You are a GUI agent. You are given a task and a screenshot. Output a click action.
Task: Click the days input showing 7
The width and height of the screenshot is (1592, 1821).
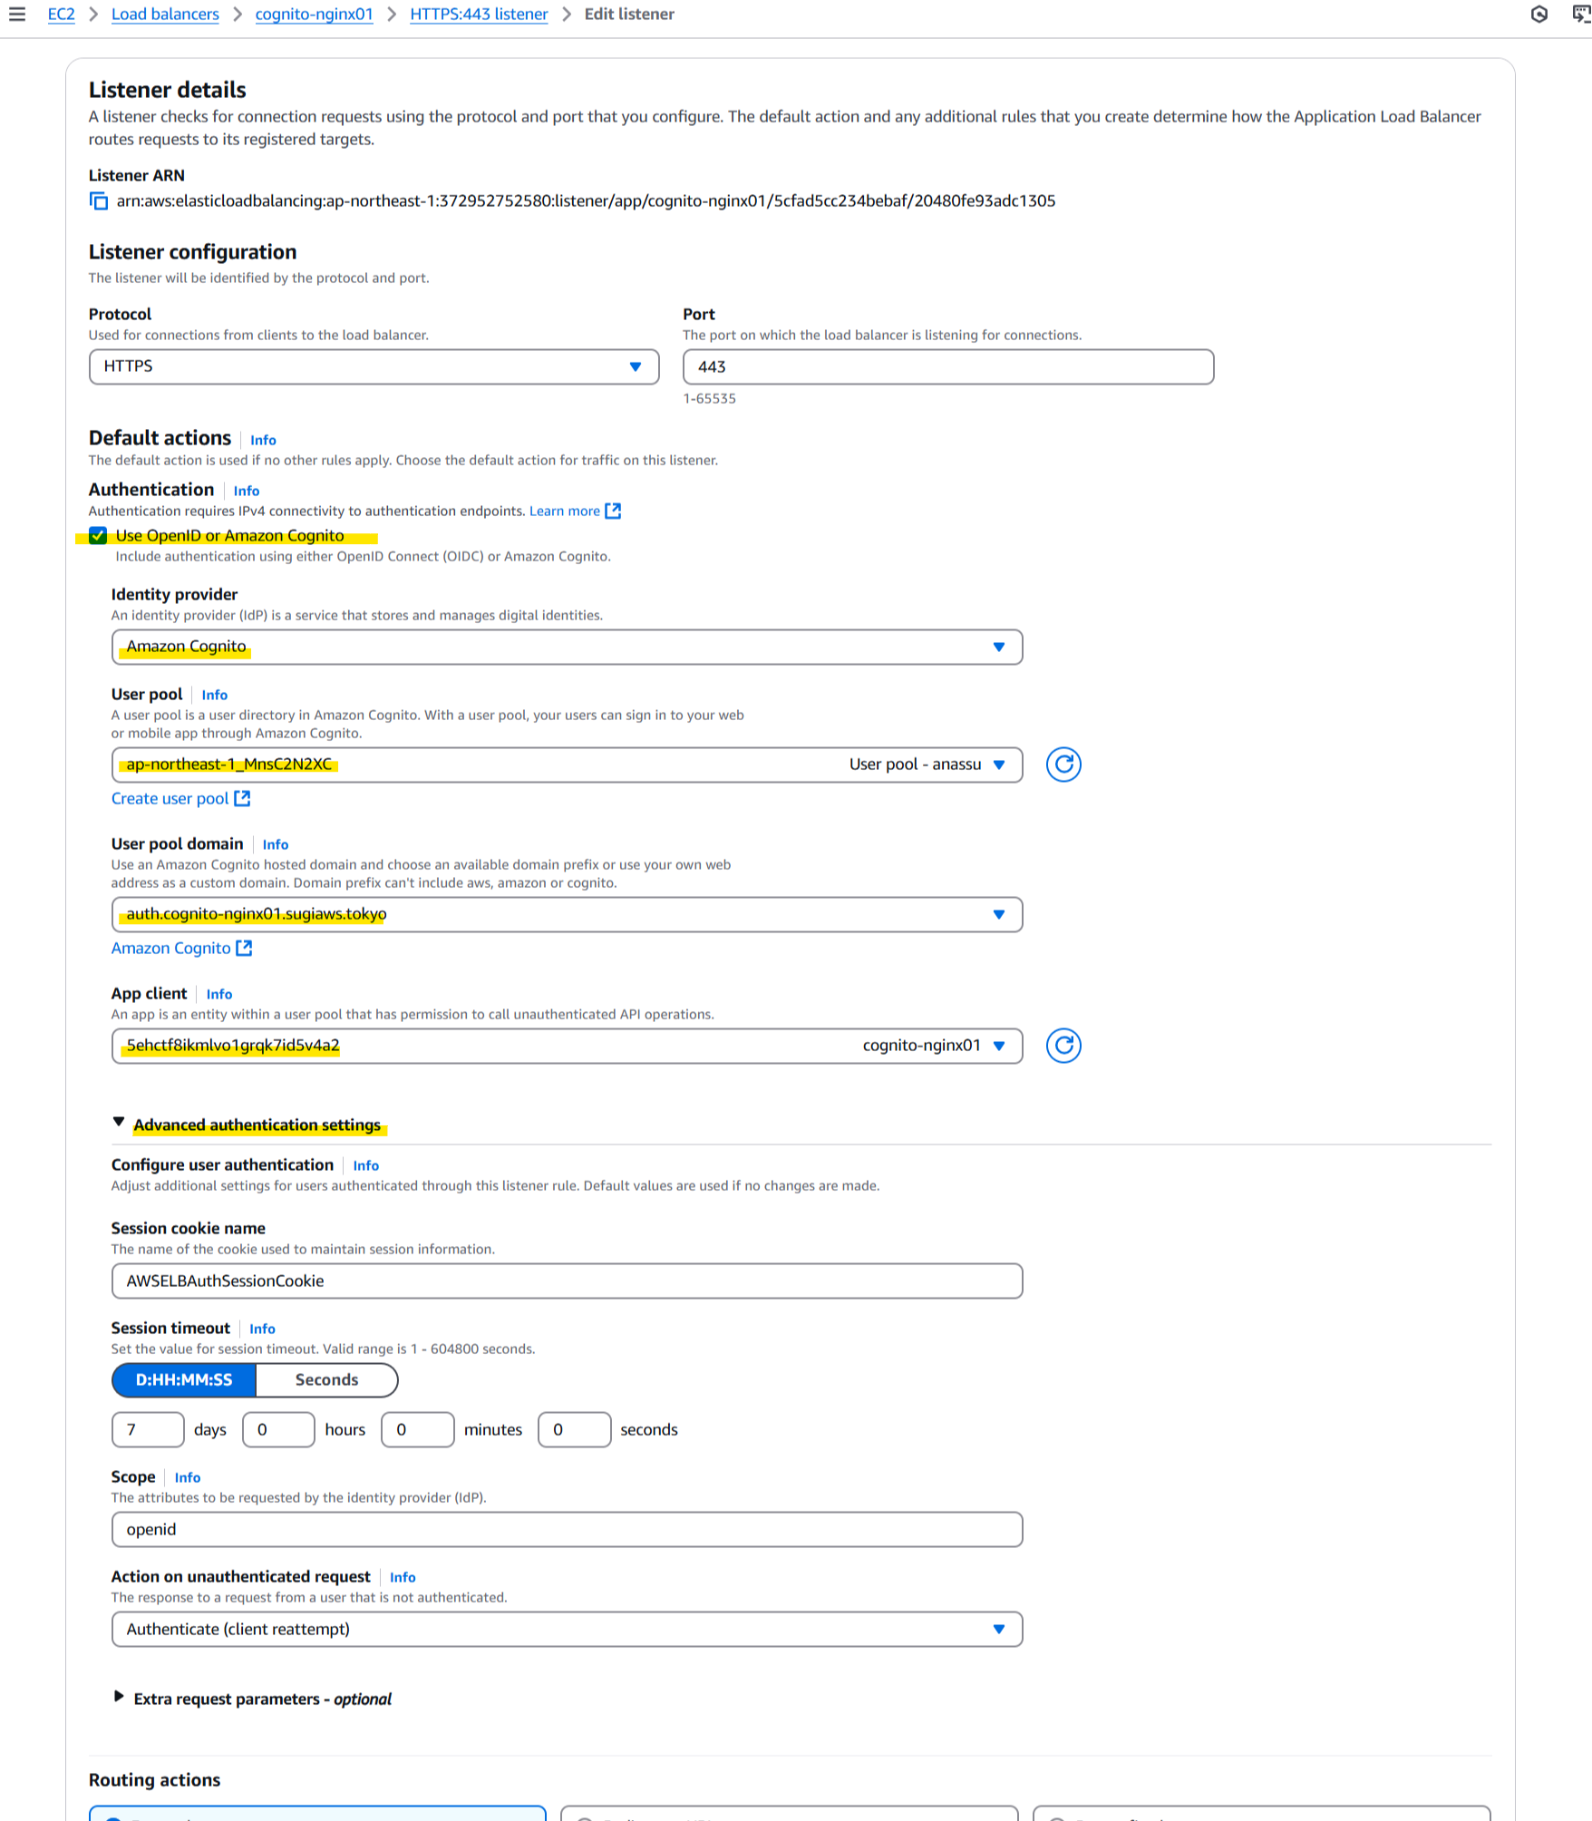148,1429
